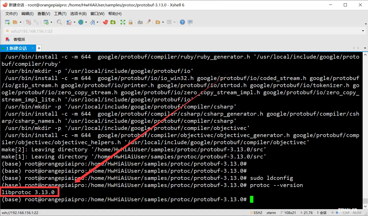Click the xterm status bar entry
This screenshot has height=216, width=368.
pyautogui.click(x=271, y=213)
